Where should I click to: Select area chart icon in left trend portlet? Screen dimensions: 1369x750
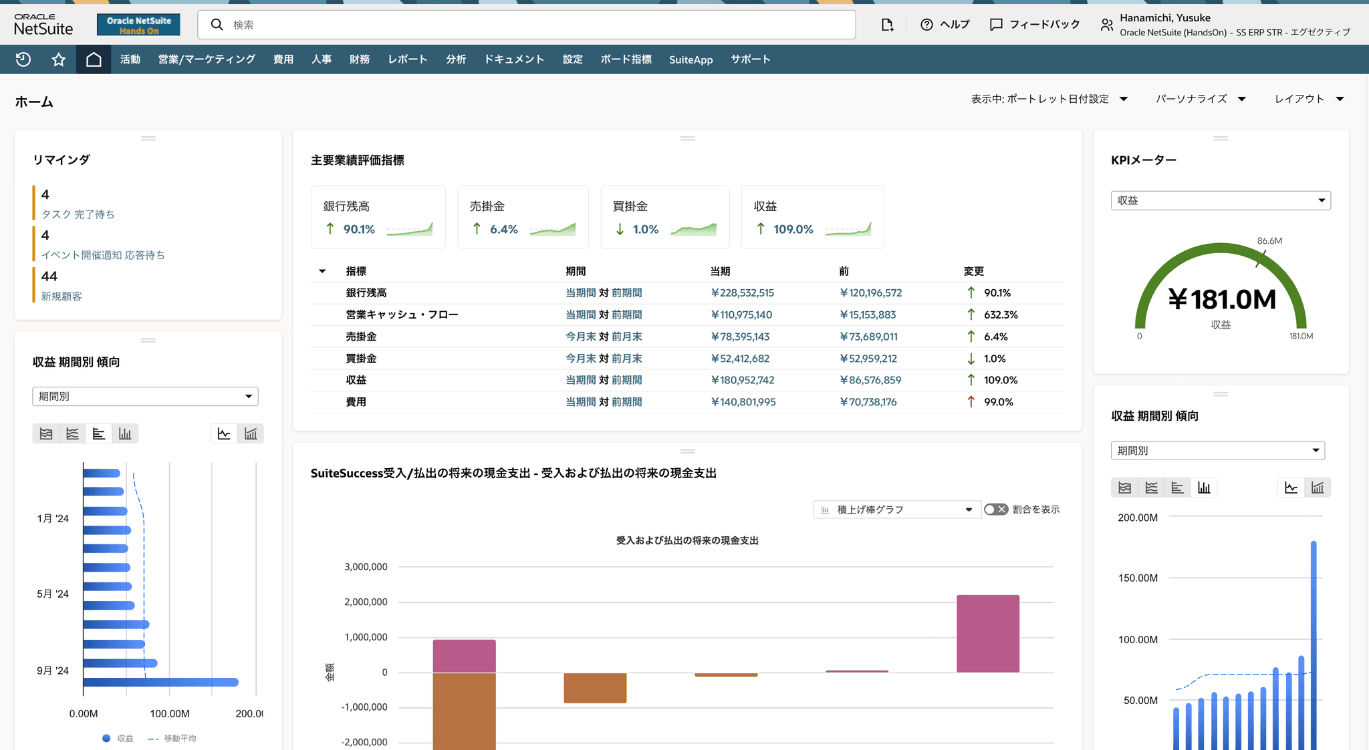pyautogui.click(x=46, y=433)
